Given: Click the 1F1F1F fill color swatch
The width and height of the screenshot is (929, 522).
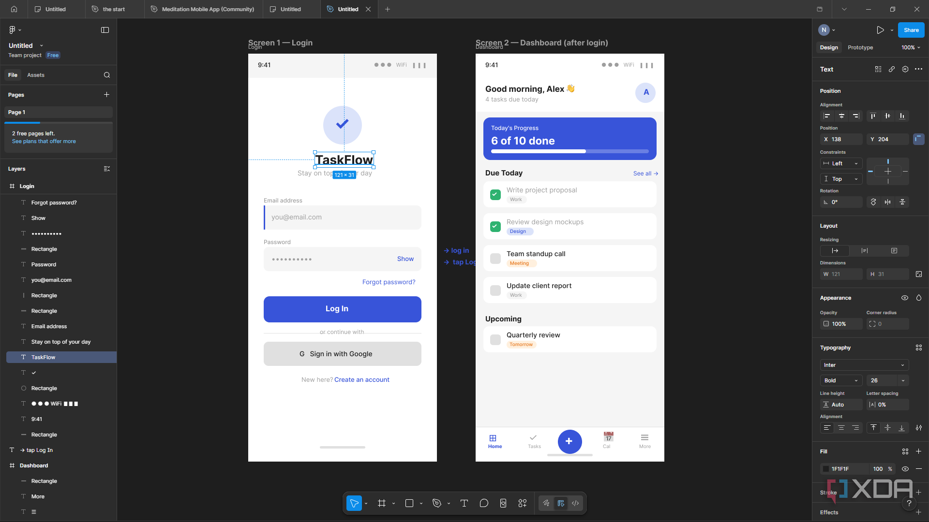Looking at the screenshot, I should tap(826, 469).
